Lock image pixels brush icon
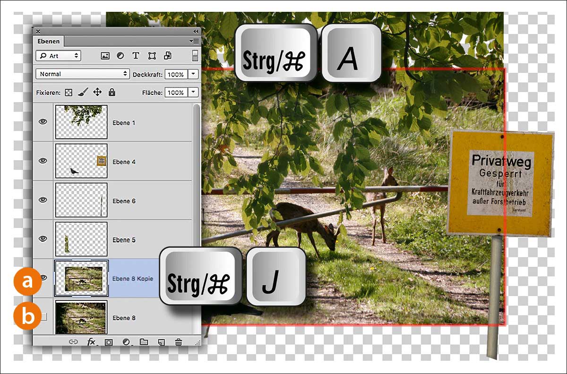This screenshot has height=374, width=567. point(82,92)
